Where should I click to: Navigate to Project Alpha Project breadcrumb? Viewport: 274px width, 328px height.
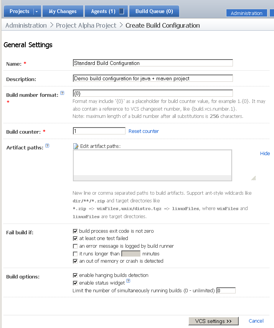tap(86, 25)
